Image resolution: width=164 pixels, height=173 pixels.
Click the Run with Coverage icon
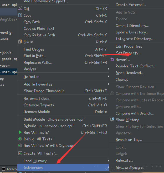pos(20,146)
